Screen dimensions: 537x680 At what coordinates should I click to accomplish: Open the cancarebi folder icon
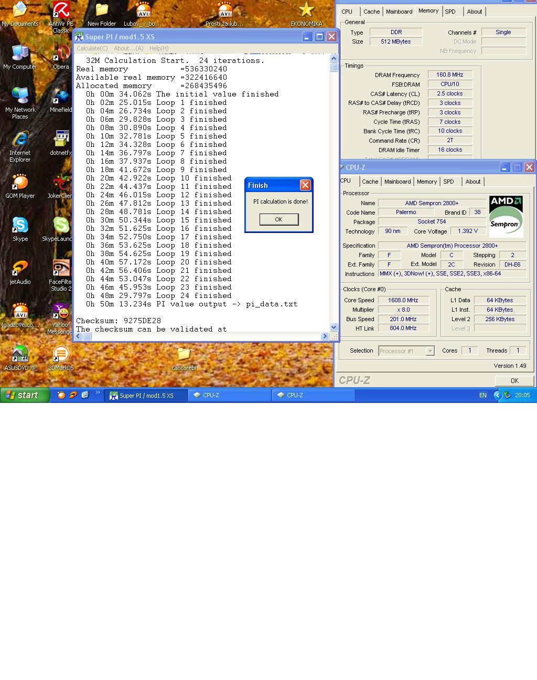184,358
